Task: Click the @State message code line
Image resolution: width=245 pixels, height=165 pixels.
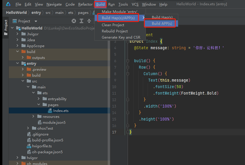Action: tap(179, 48)
